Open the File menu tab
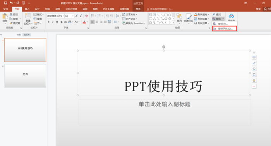 tap(5, 9)
